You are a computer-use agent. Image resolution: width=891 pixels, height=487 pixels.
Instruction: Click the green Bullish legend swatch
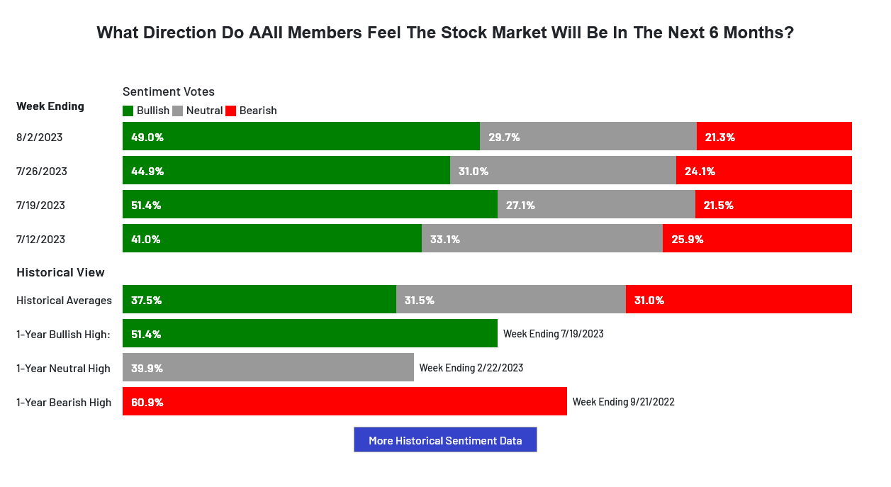click(128, 111)
